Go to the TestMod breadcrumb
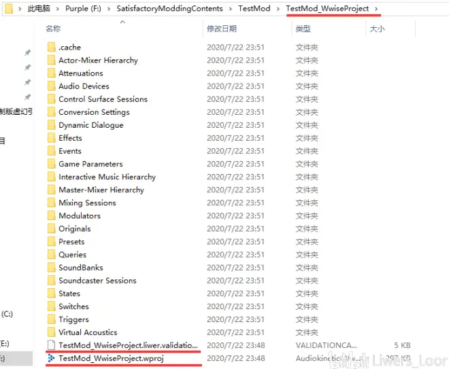 pyautogui.click(x=254, y=9)
